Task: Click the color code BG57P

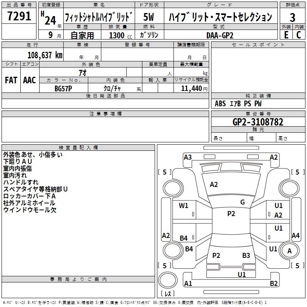Action: pyautogui.click(x=63, y=89)
